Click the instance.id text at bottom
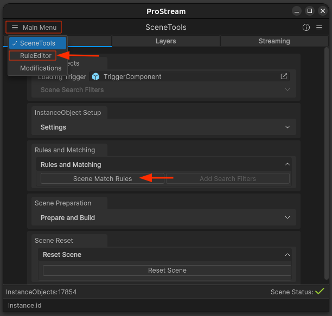The image size is (332, 316). click(x=25, y=305)
